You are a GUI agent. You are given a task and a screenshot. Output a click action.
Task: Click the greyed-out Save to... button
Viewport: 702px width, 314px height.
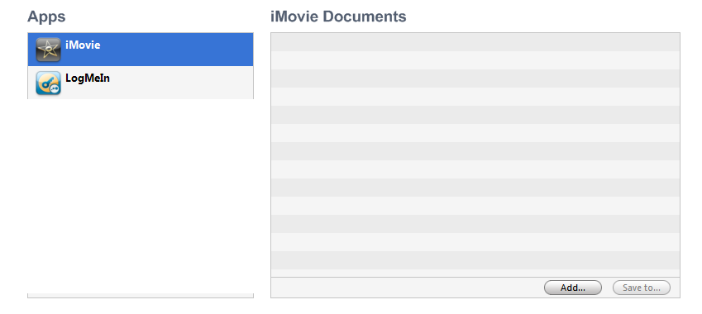click(x=641, y=288)
